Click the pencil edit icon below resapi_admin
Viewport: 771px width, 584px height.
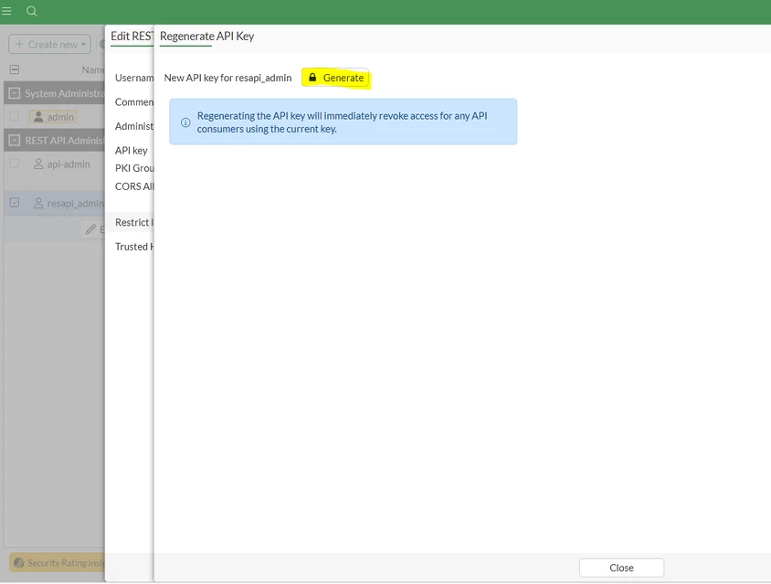point(90,229)
